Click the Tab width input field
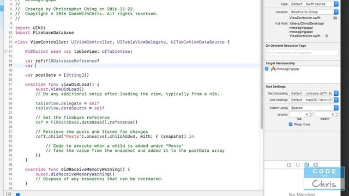 tap(299, 115)
